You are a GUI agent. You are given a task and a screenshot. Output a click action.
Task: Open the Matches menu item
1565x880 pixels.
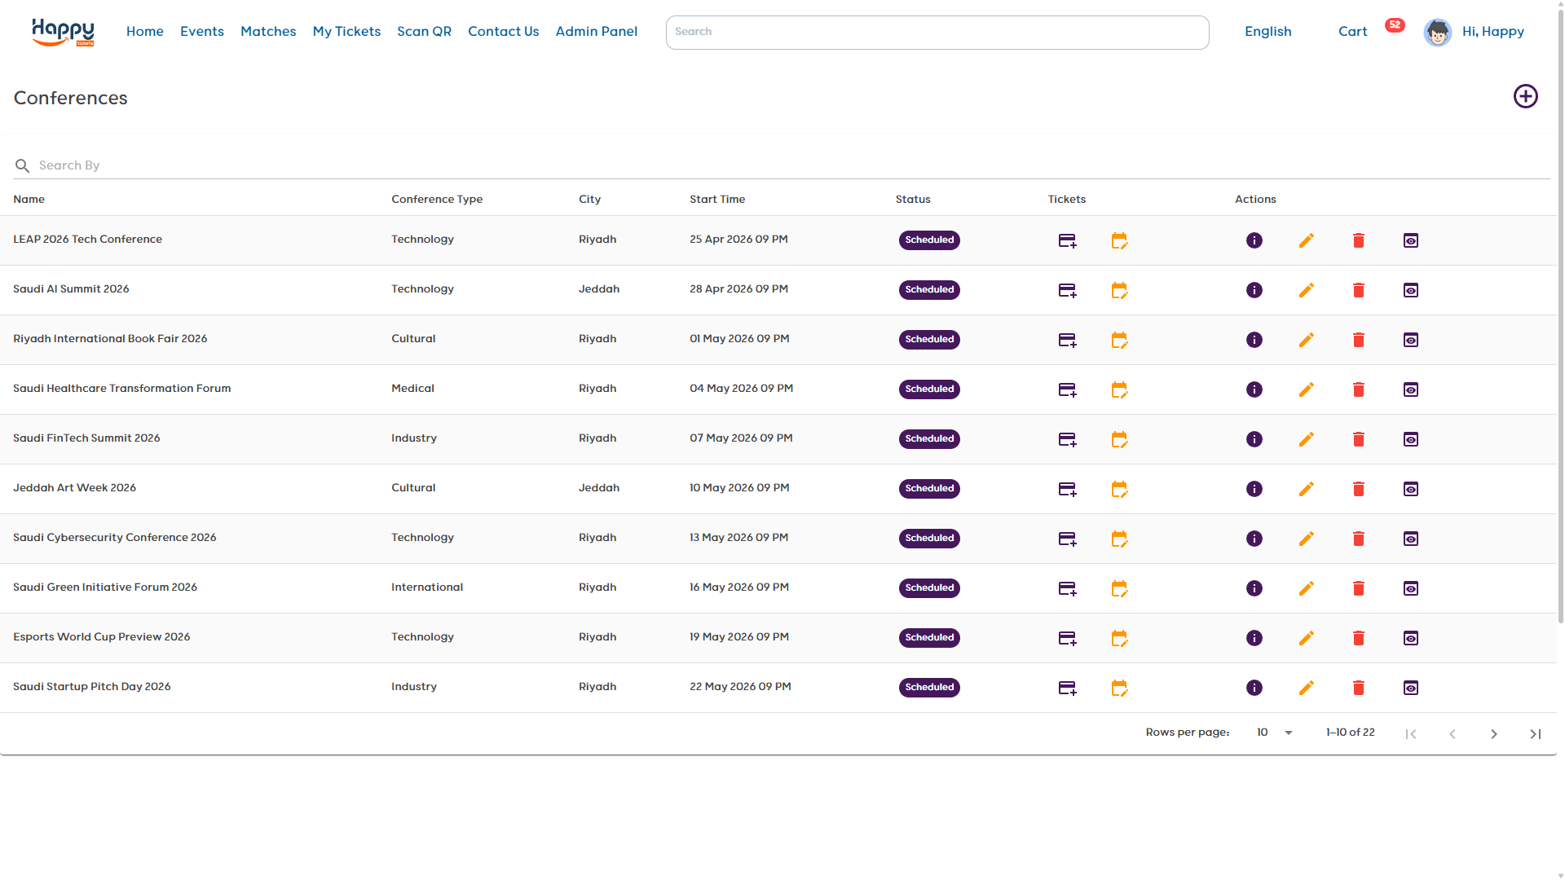[268, 32]
